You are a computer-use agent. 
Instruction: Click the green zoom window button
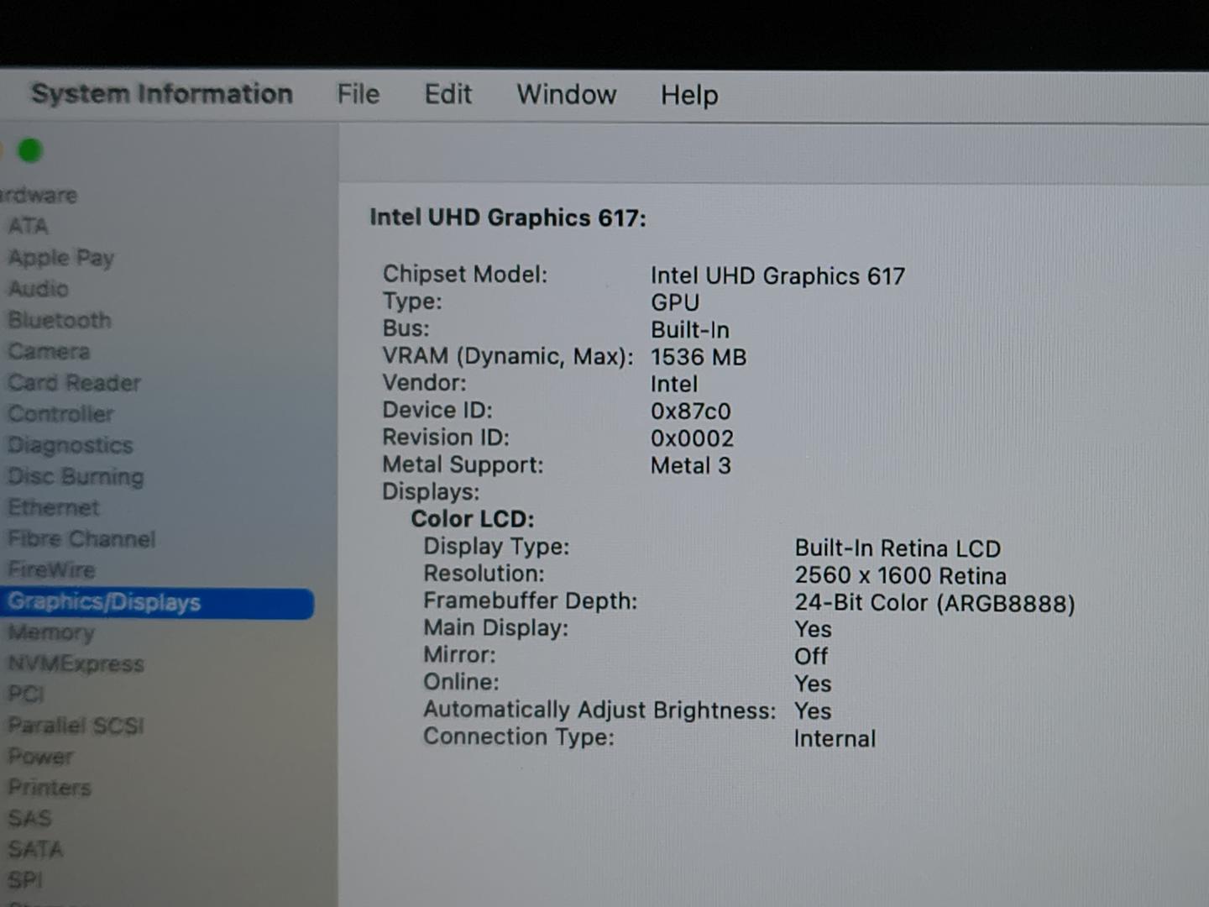pyautogui.click(x=30, y=151)
